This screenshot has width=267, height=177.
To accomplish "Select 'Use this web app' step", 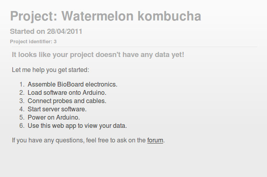I will [x=77, y=126].
